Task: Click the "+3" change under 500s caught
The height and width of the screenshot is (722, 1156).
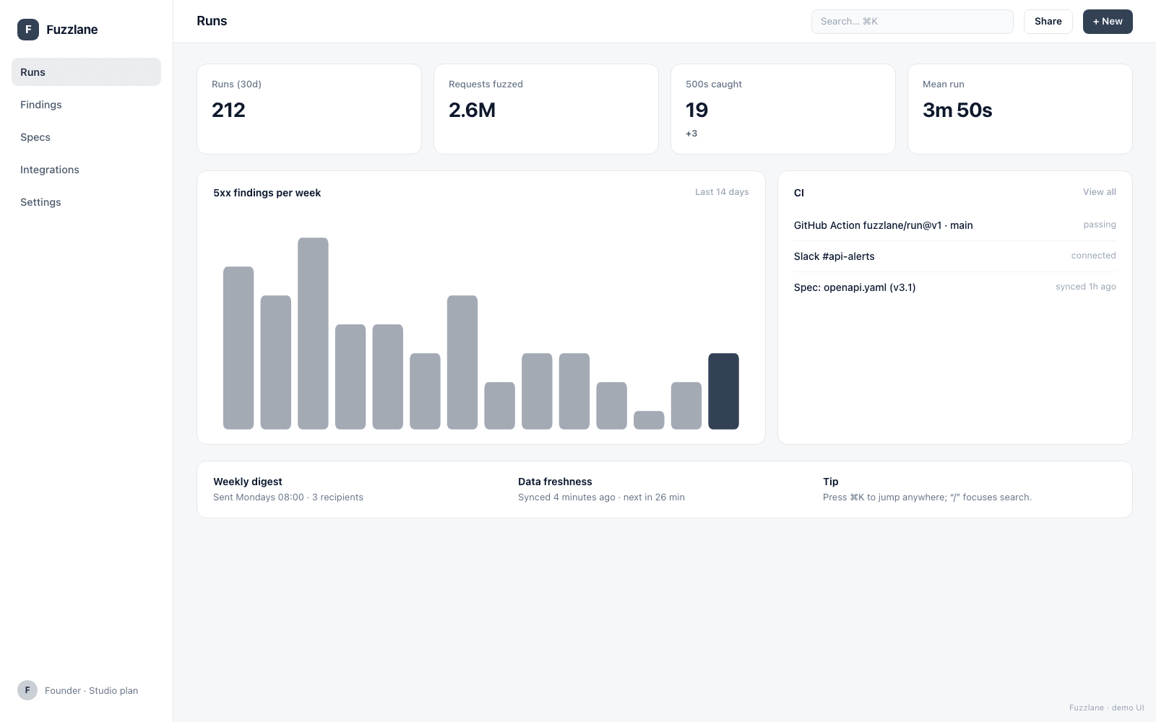Action: (691, 134)
